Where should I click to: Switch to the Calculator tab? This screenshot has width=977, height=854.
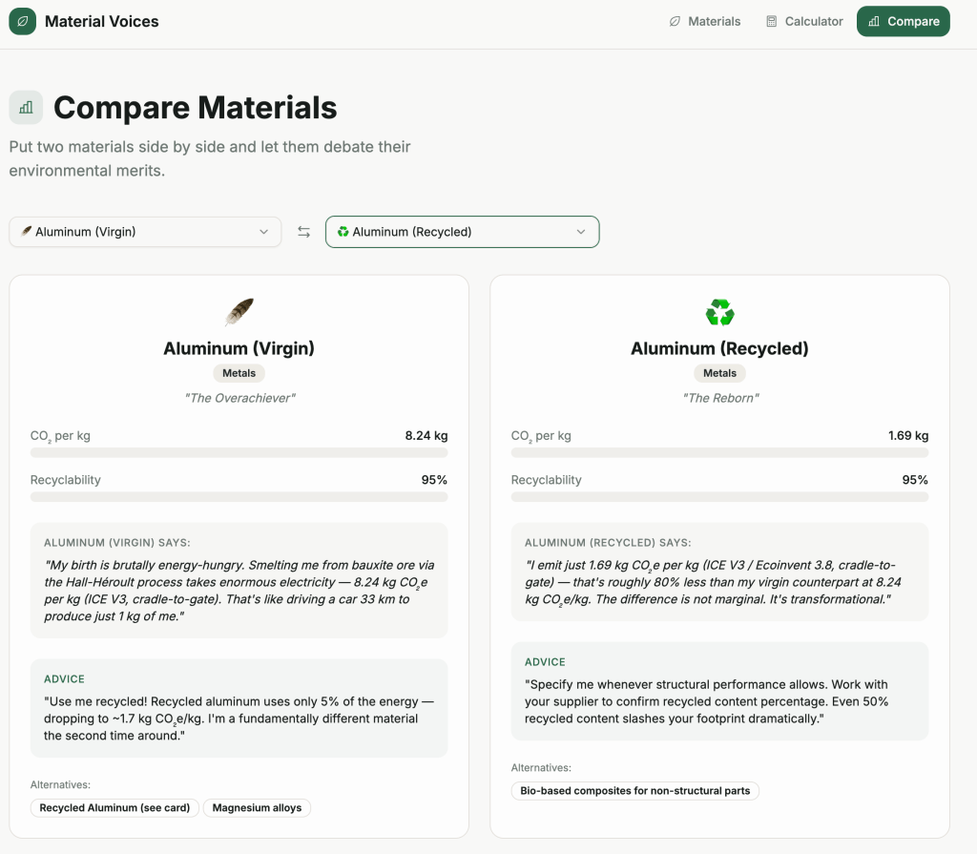coord(804,21)
